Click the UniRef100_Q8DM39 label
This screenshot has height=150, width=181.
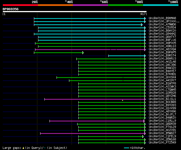tap(162, 124)
